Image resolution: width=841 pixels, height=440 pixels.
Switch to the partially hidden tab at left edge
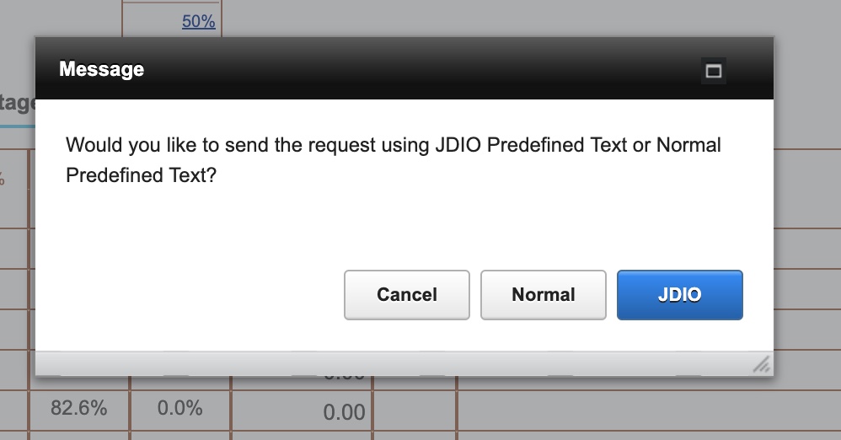18,104
